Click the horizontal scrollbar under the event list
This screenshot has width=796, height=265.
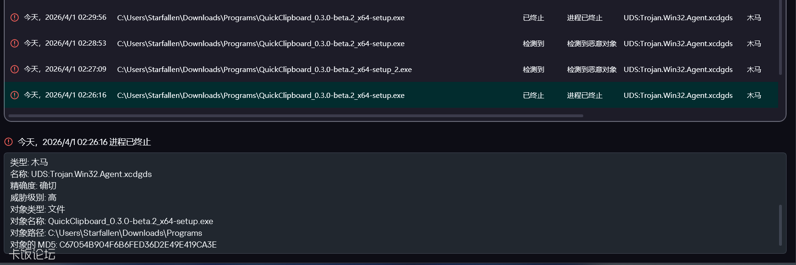tap(296, 115)
